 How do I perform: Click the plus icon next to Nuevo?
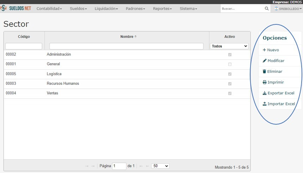click(264, 50)
